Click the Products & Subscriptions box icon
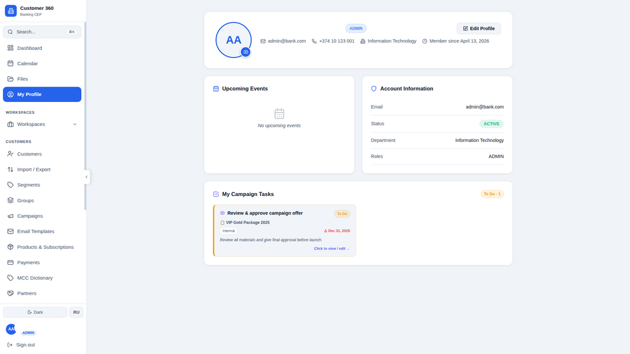 pos(10,247)
